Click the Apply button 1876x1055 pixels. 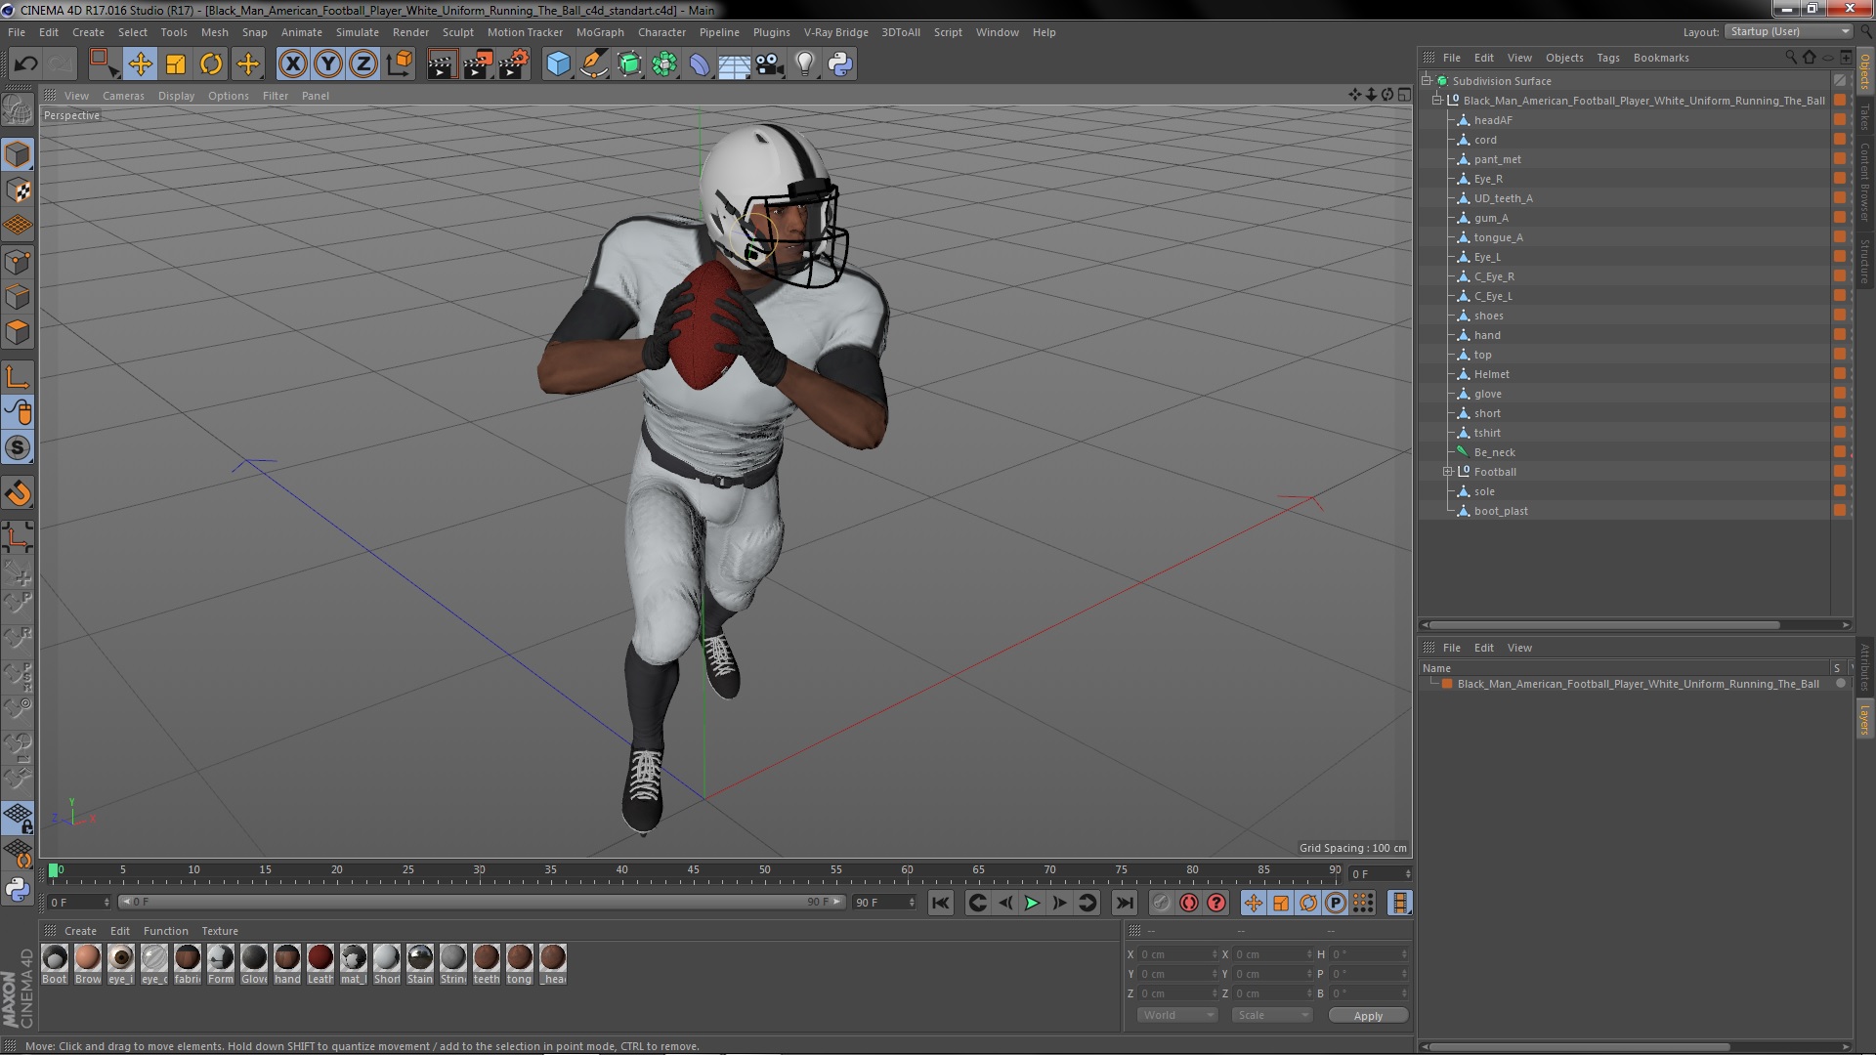pos(1368,1016)
